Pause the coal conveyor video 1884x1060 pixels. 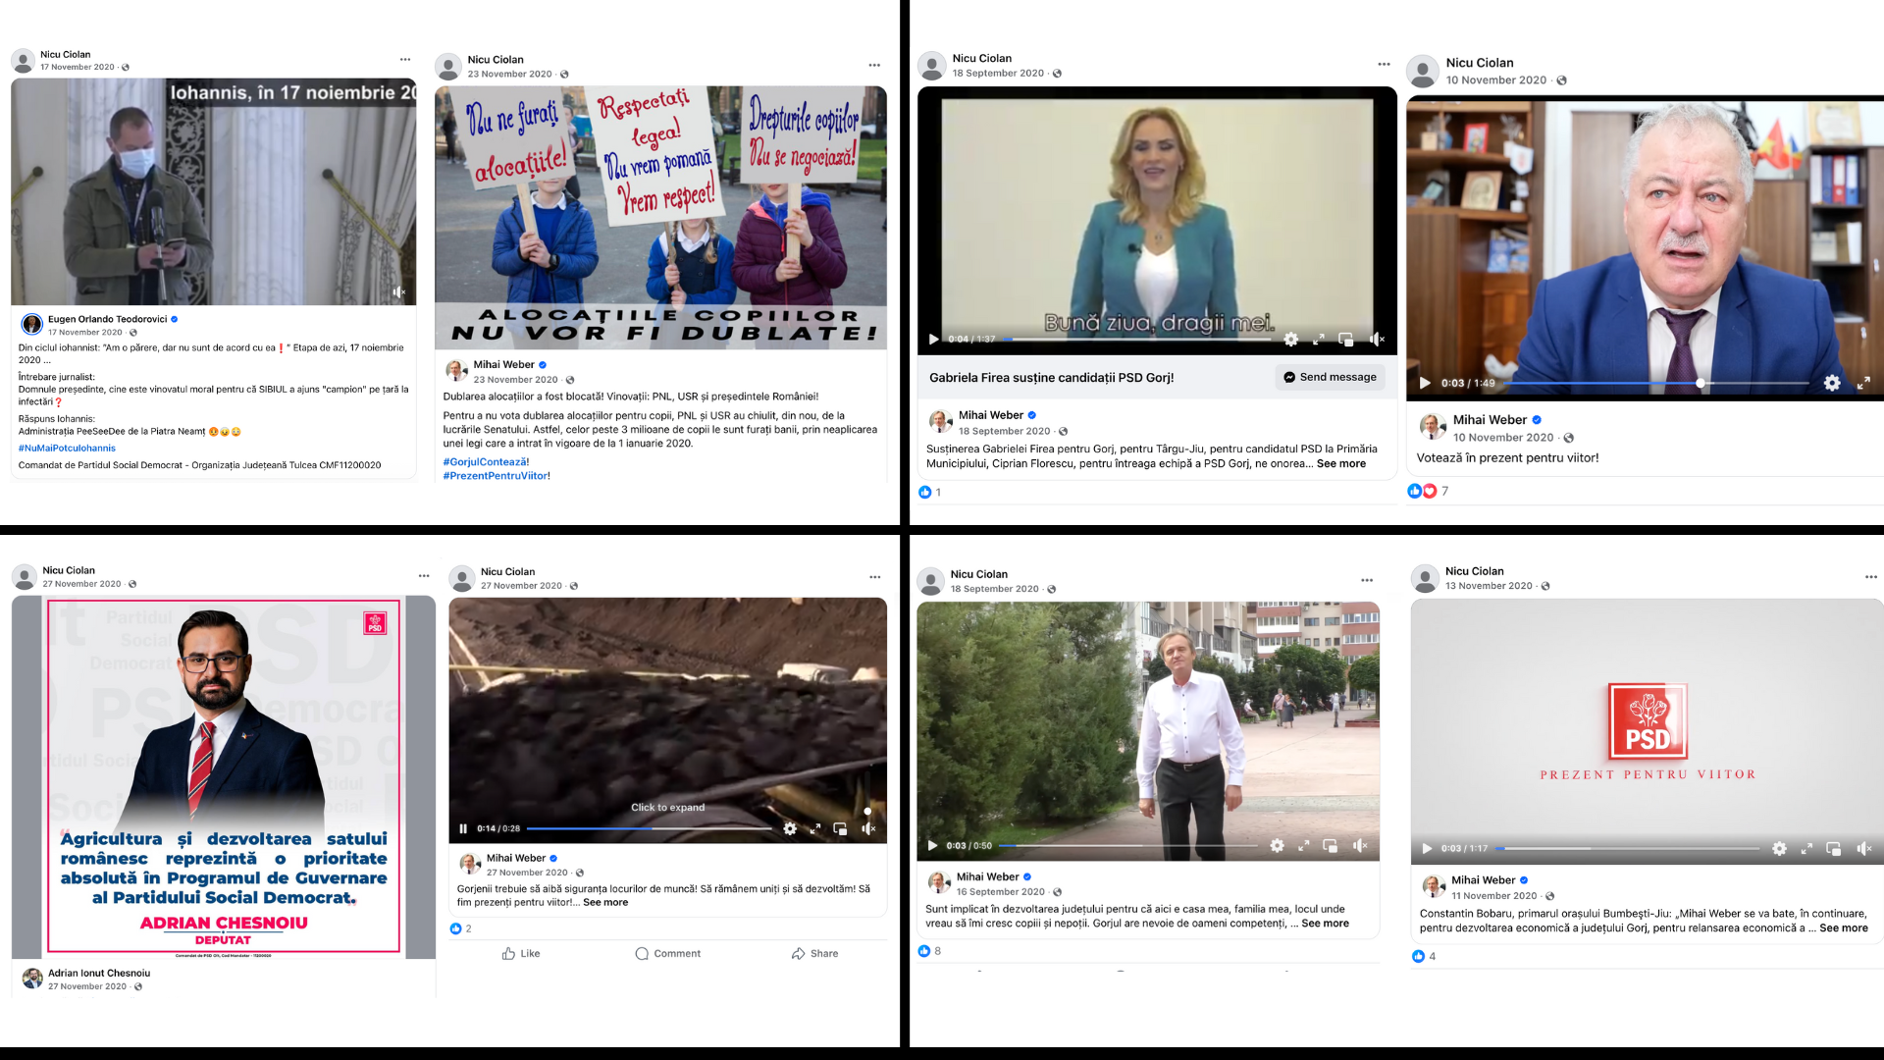pos(463,828)
